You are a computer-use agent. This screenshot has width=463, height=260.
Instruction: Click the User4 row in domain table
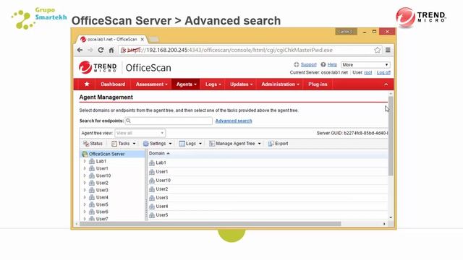click(x=268, y=207)
